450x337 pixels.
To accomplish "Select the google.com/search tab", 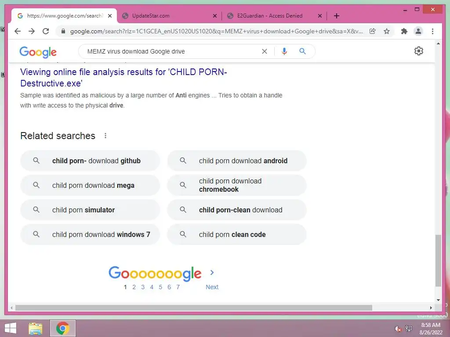I will (x=64, y=16).
